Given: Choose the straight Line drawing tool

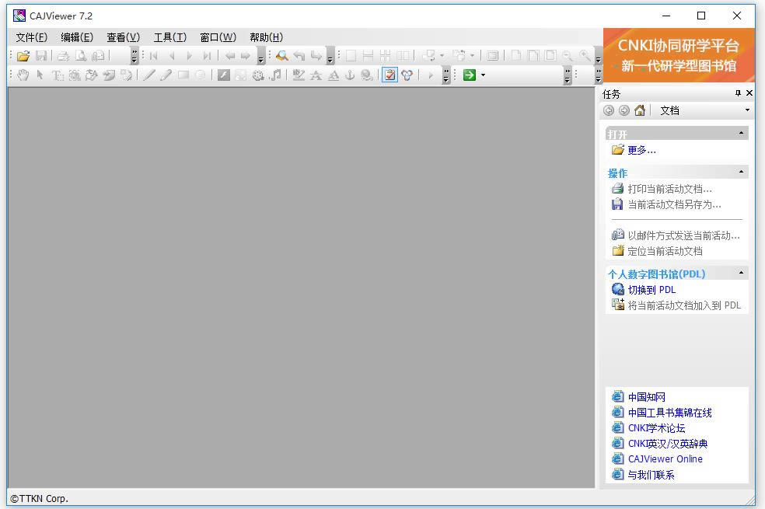Looking at the screenshot, I should tap(149, 75).
